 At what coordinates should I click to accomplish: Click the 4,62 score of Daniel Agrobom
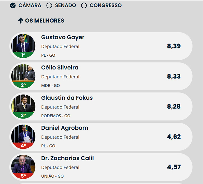174,137
